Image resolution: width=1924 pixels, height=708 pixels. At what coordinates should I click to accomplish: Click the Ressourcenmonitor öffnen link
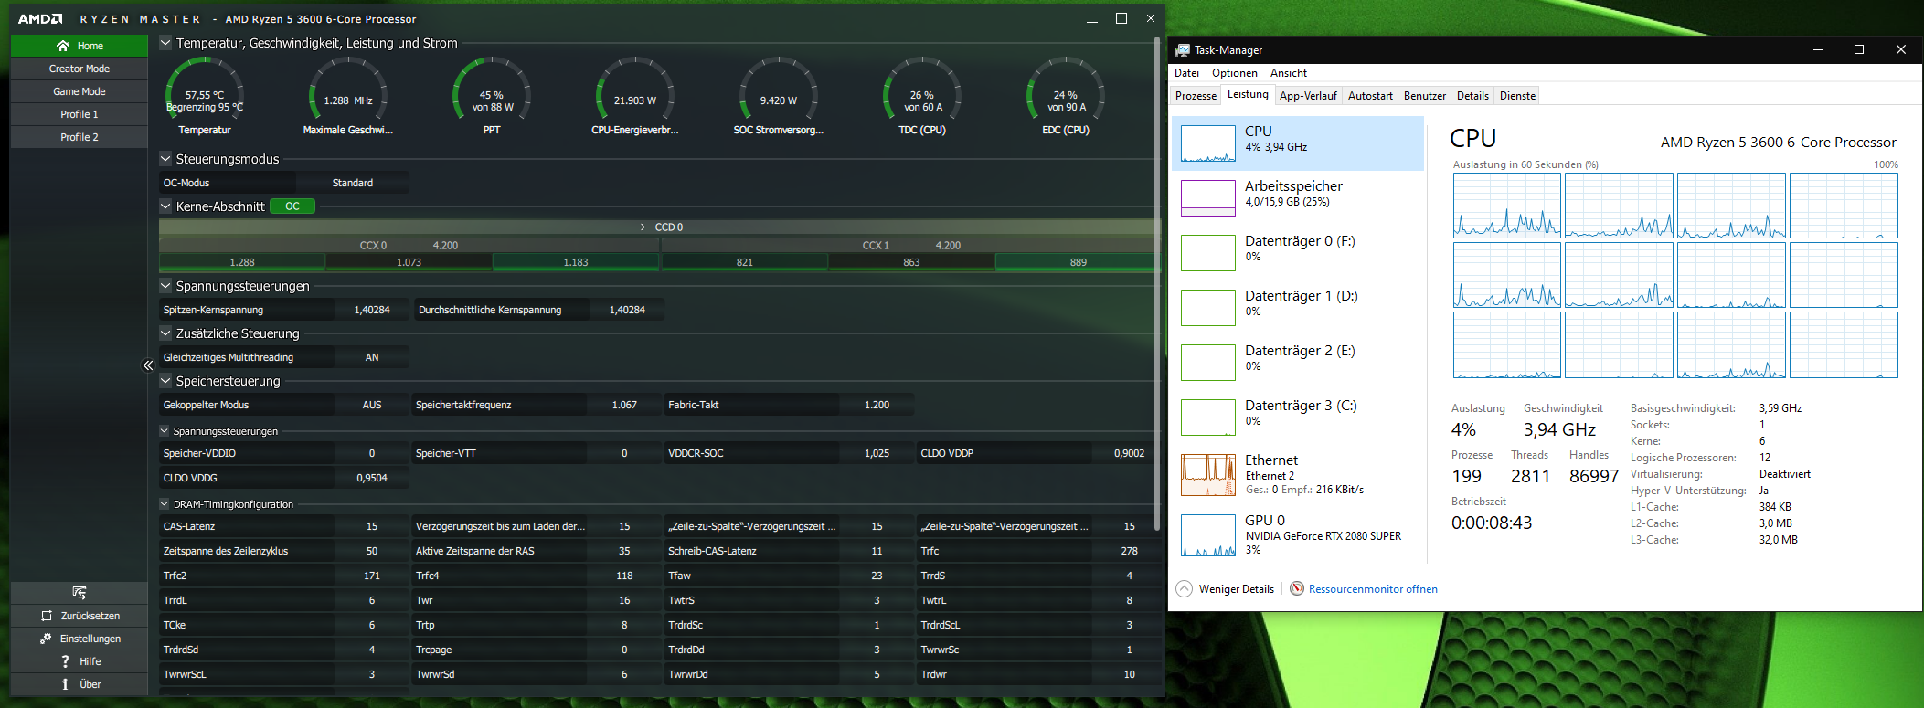[x=1373, y=589]
